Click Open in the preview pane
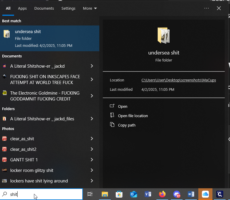230x200 pixels. (x=123, y=107)
